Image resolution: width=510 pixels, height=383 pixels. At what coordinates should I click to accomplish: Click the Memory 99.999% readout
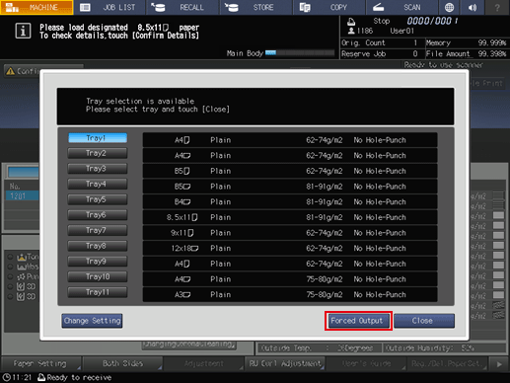click(466, 42)
